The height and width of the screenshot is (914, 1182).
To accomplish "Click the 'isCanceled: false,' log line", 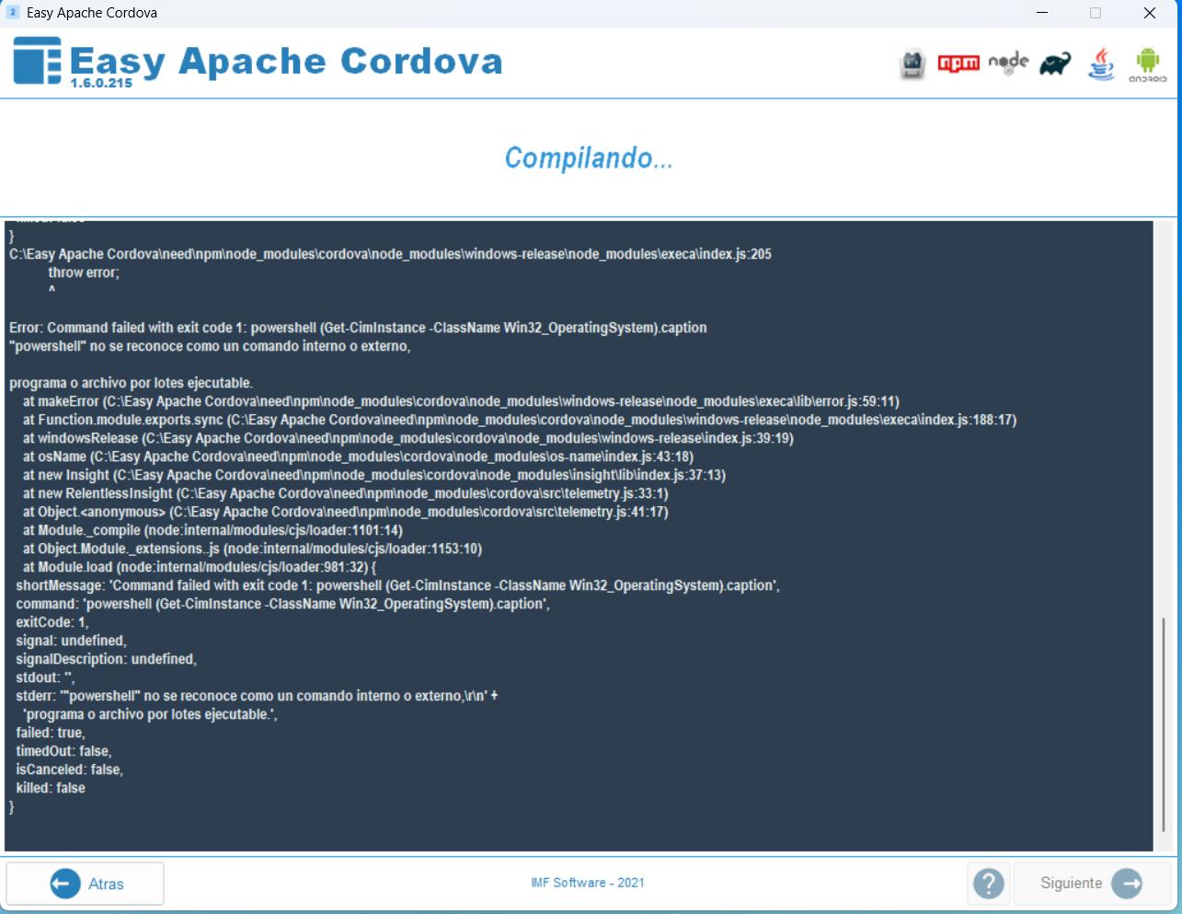I will 69,769.
